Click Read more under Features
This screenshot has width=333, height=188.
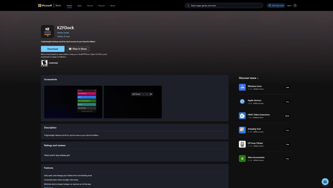click(48, 187)
